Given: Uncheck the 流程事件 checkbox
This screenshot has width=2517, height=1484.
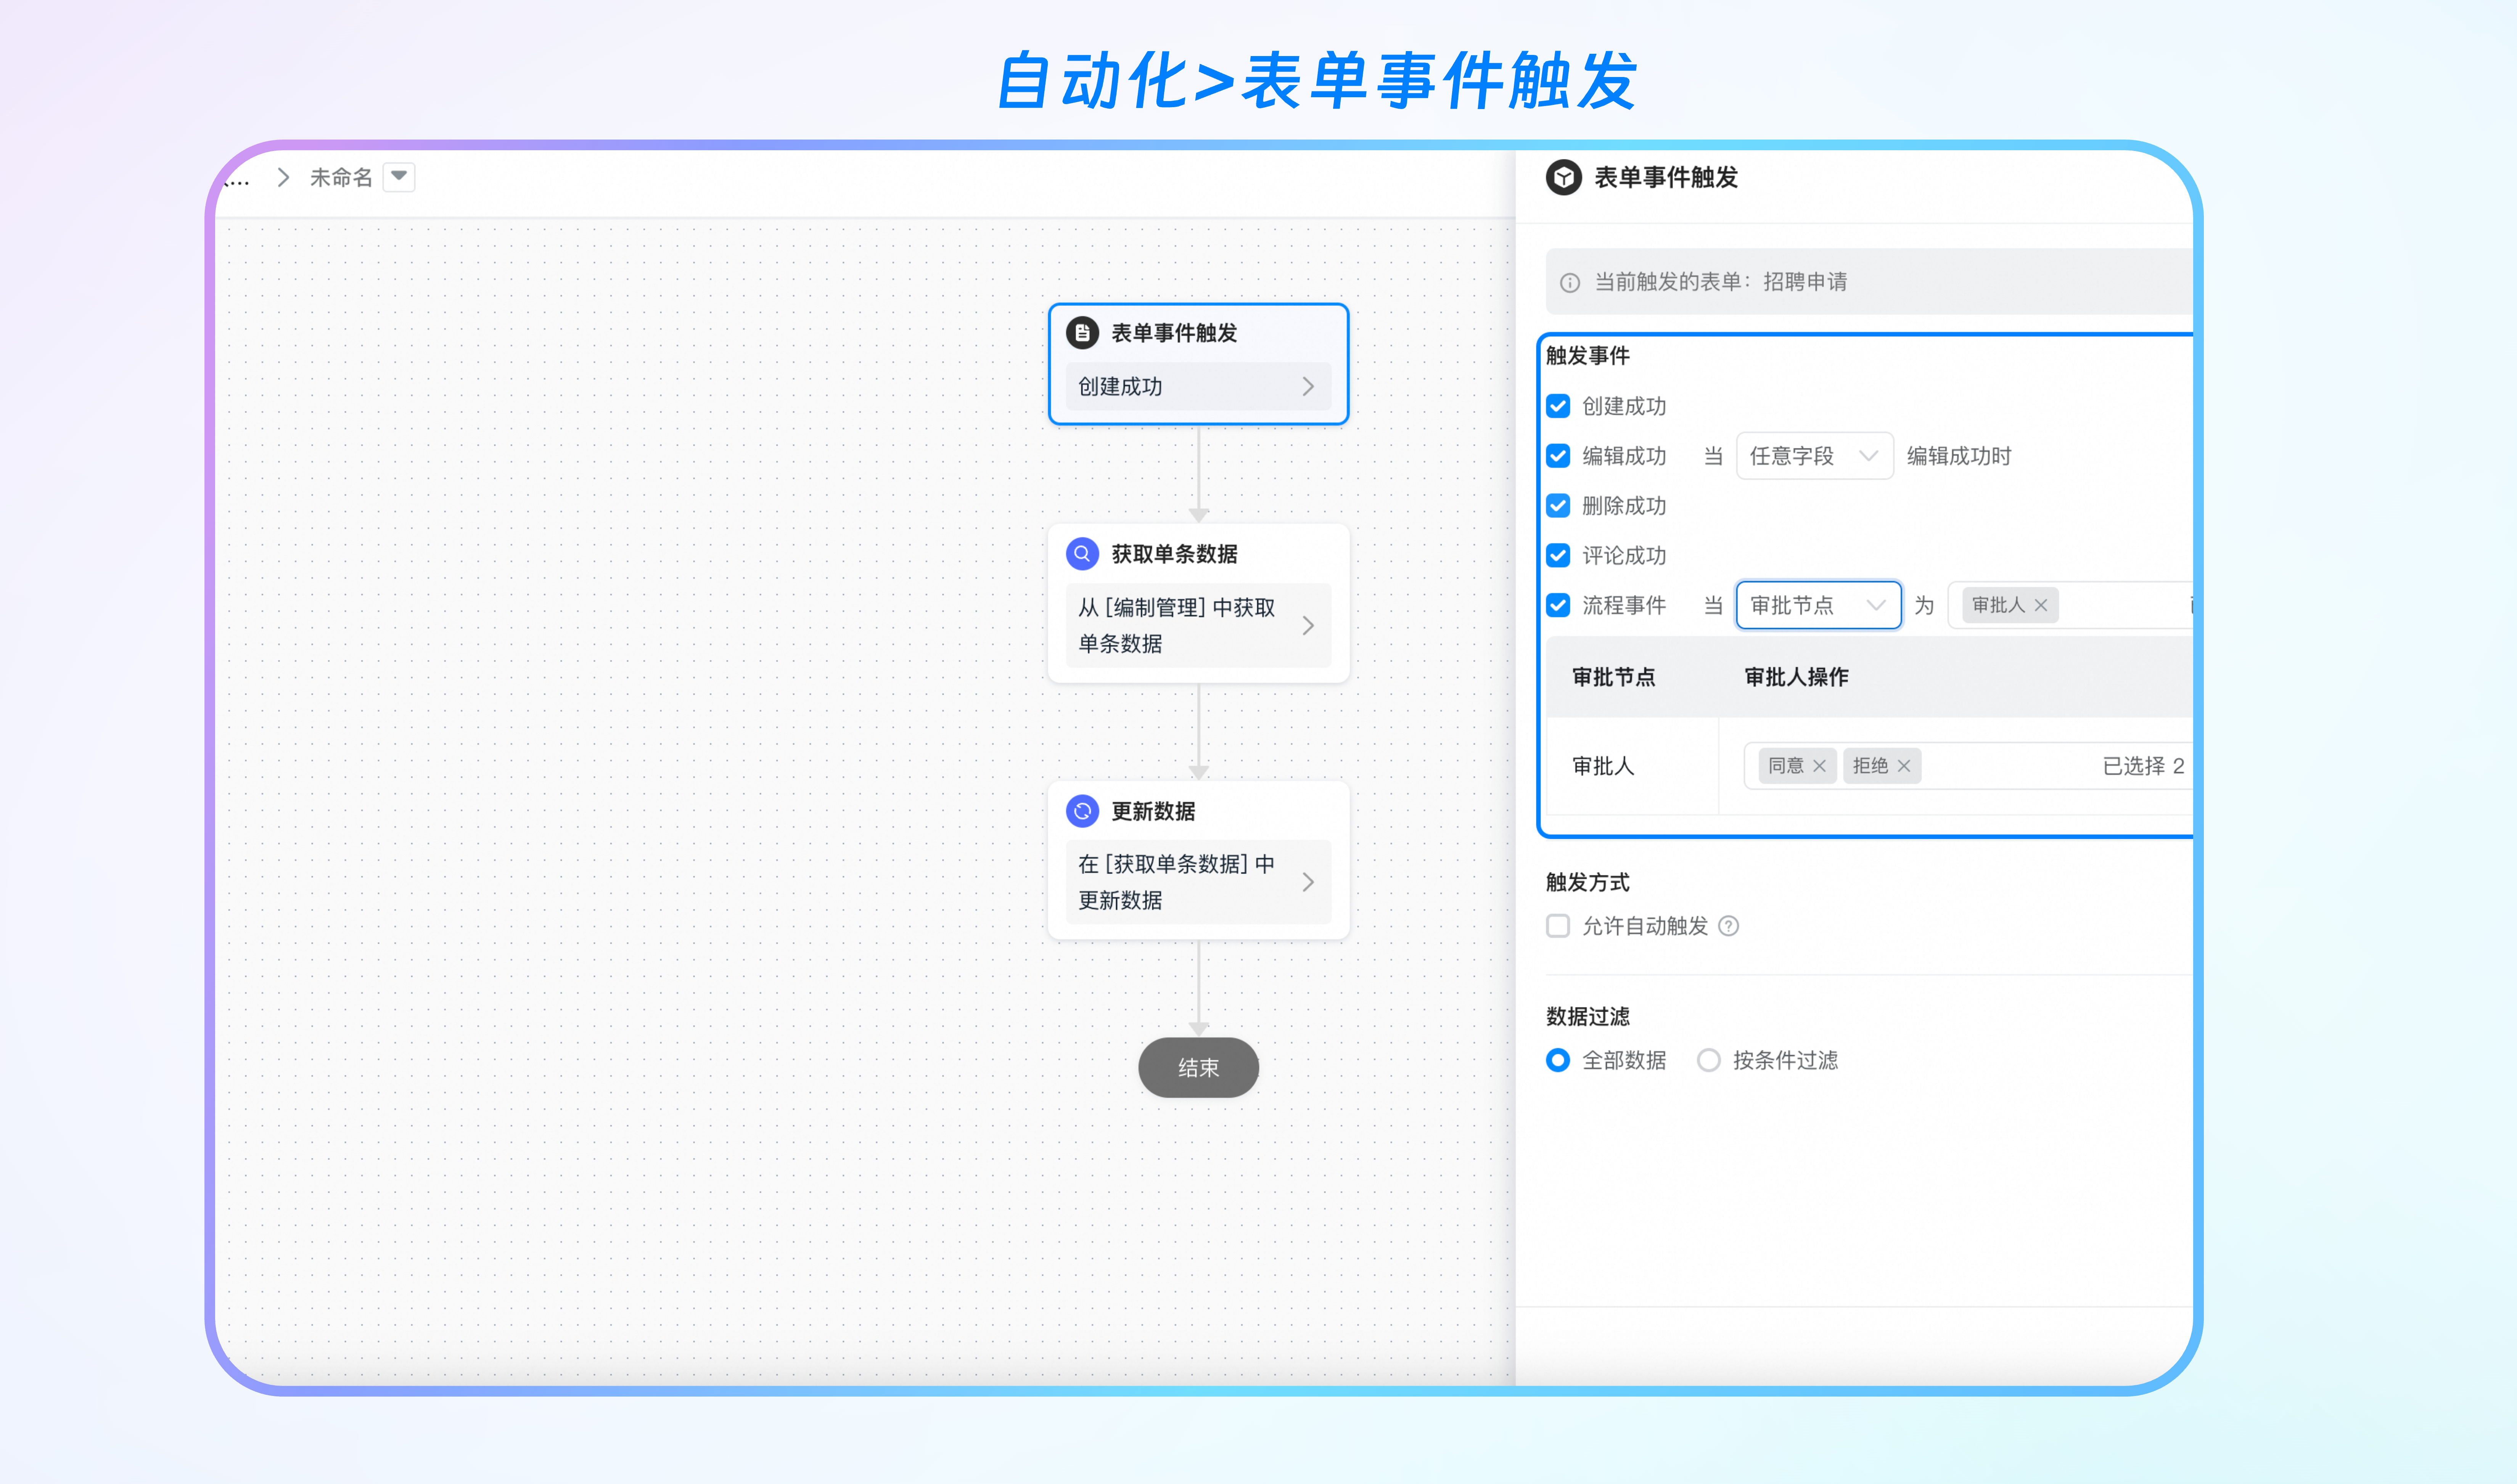Looking at the screenshot, I should (1558, 605).
